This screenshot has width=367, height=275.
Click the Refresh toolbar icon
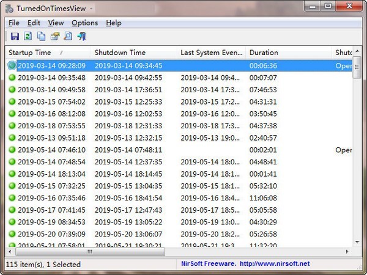pyautogui.click(x=28, y=37)
